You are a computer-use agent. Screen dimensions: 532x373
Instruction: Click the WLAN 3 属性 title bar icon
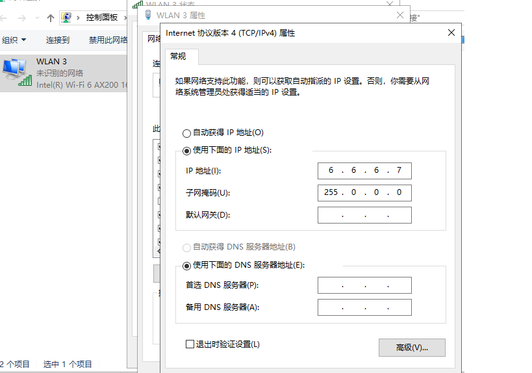point(148,14)
